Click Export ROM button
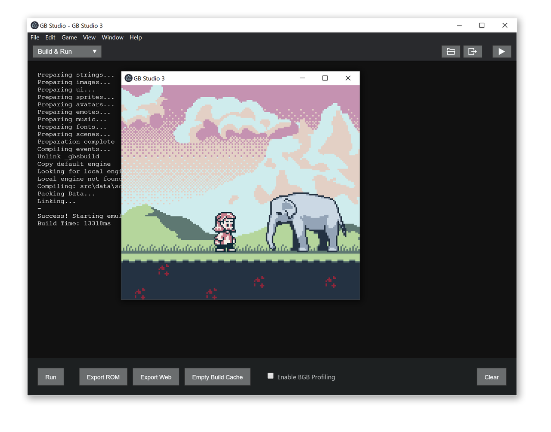The height and width of the screenshot is (432, 551). pyautogui.click(x=103, y=377)
